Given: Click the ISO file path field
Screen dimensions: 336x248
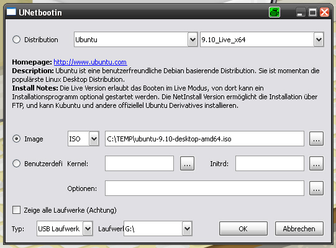Looking at the screenshot, I should tap(204, 139).
